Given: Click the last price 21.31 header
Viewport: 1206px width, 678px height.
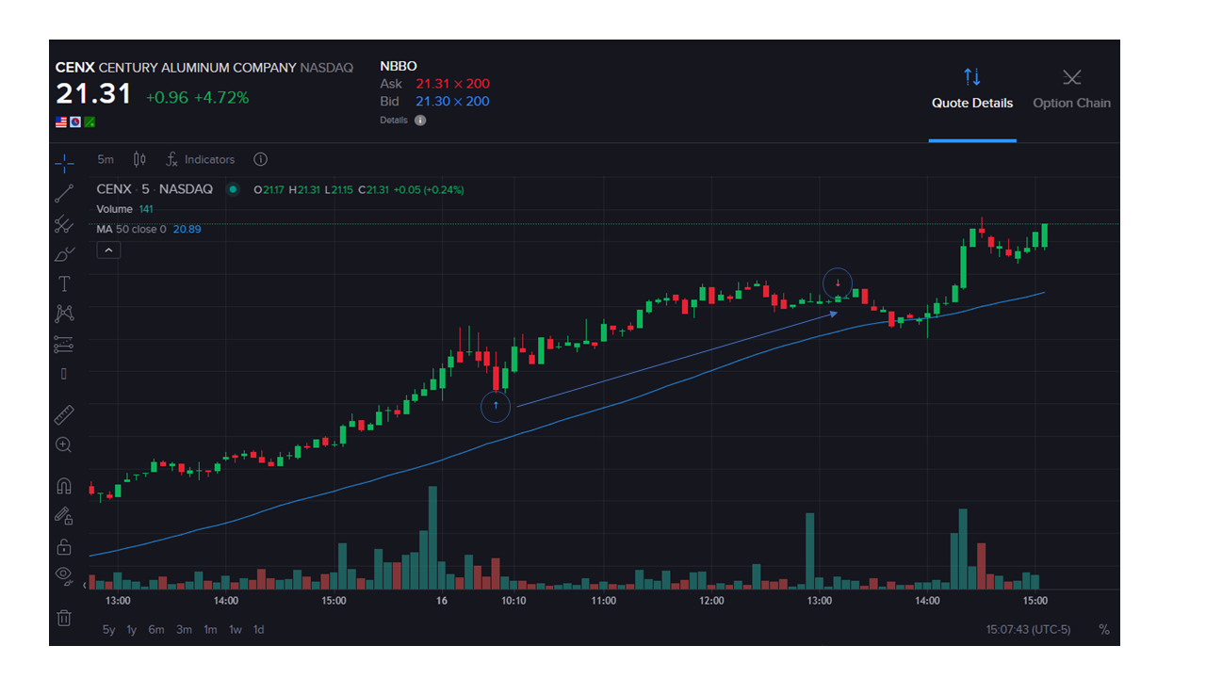Looking at the screenshot, I should coord(93,93).
